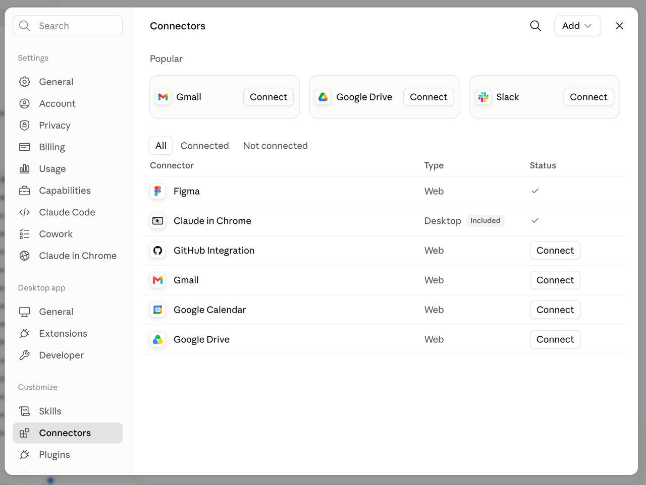
Task: Click the Developer wrench icon
Action: pyautogui.click(x=24, y=355)
